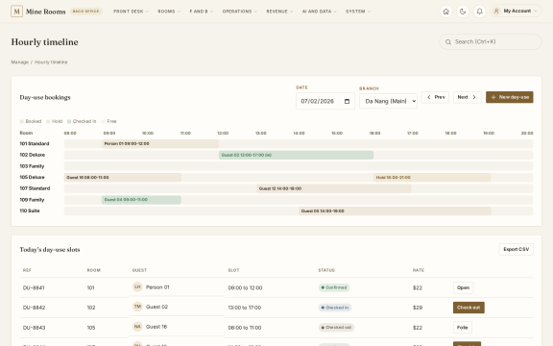
Task: Click the Search (Ctrl+K) field
Action: (x=491, y=41)
